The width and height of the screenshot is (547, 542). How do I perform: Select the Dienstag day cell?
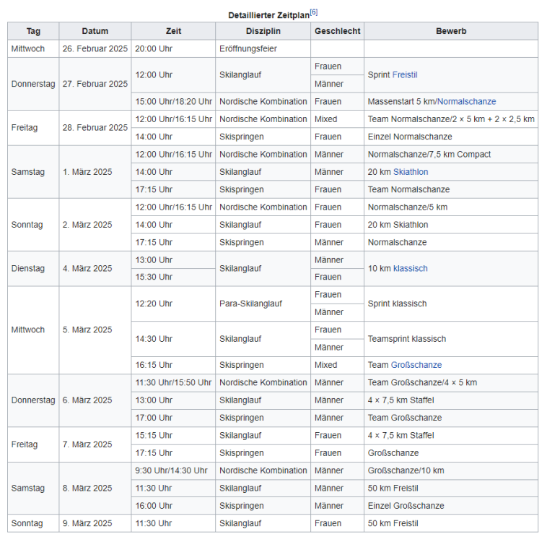tap(28, 269)
